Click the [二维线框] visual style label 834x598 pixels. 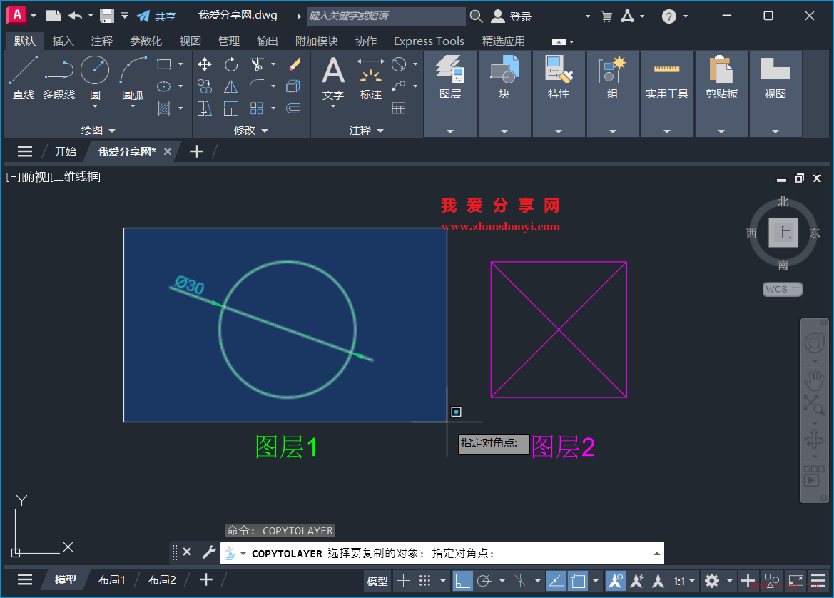click(76, 177)
